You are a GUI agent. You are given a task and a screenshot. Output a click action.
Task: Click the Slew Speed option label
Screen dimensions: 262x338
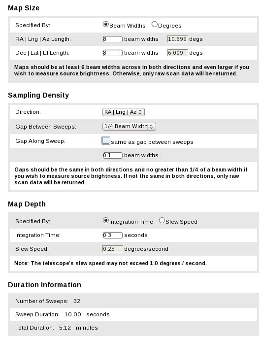click(181, 222)
